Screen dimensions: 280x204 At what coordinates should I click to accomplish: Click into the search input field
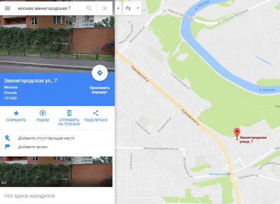coord(50,8)
